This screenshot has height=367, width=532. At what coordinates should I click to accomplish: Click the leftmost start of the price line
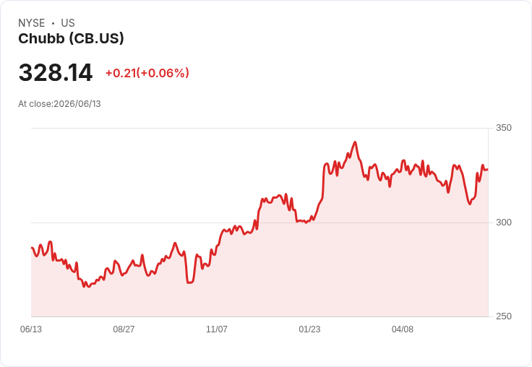click(32, 248)
